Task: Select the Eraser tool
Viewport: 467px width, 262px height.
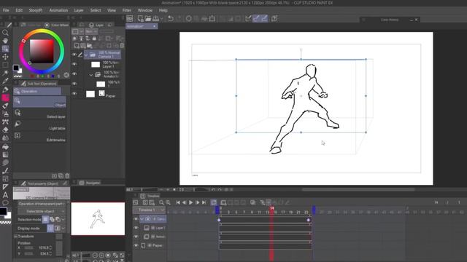Action: coord(5,130)
